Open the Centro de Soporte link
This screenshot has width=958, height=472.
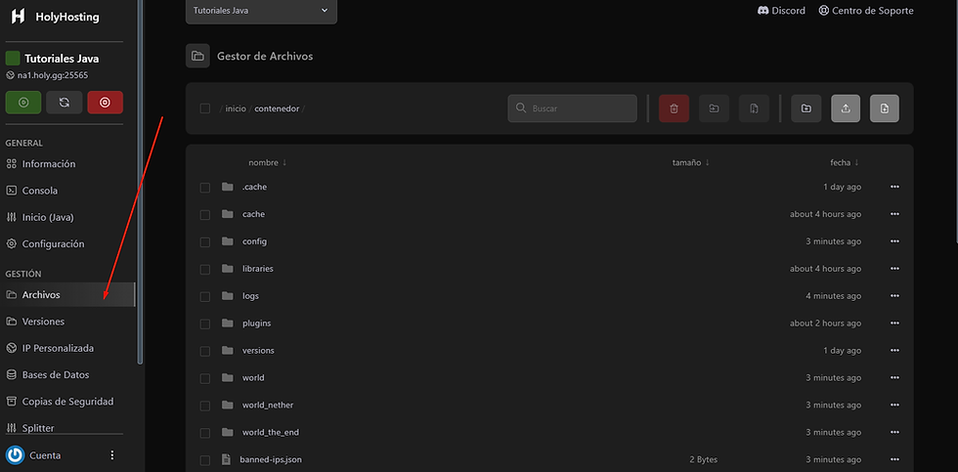pyautogui.click(x=866, y=11)
